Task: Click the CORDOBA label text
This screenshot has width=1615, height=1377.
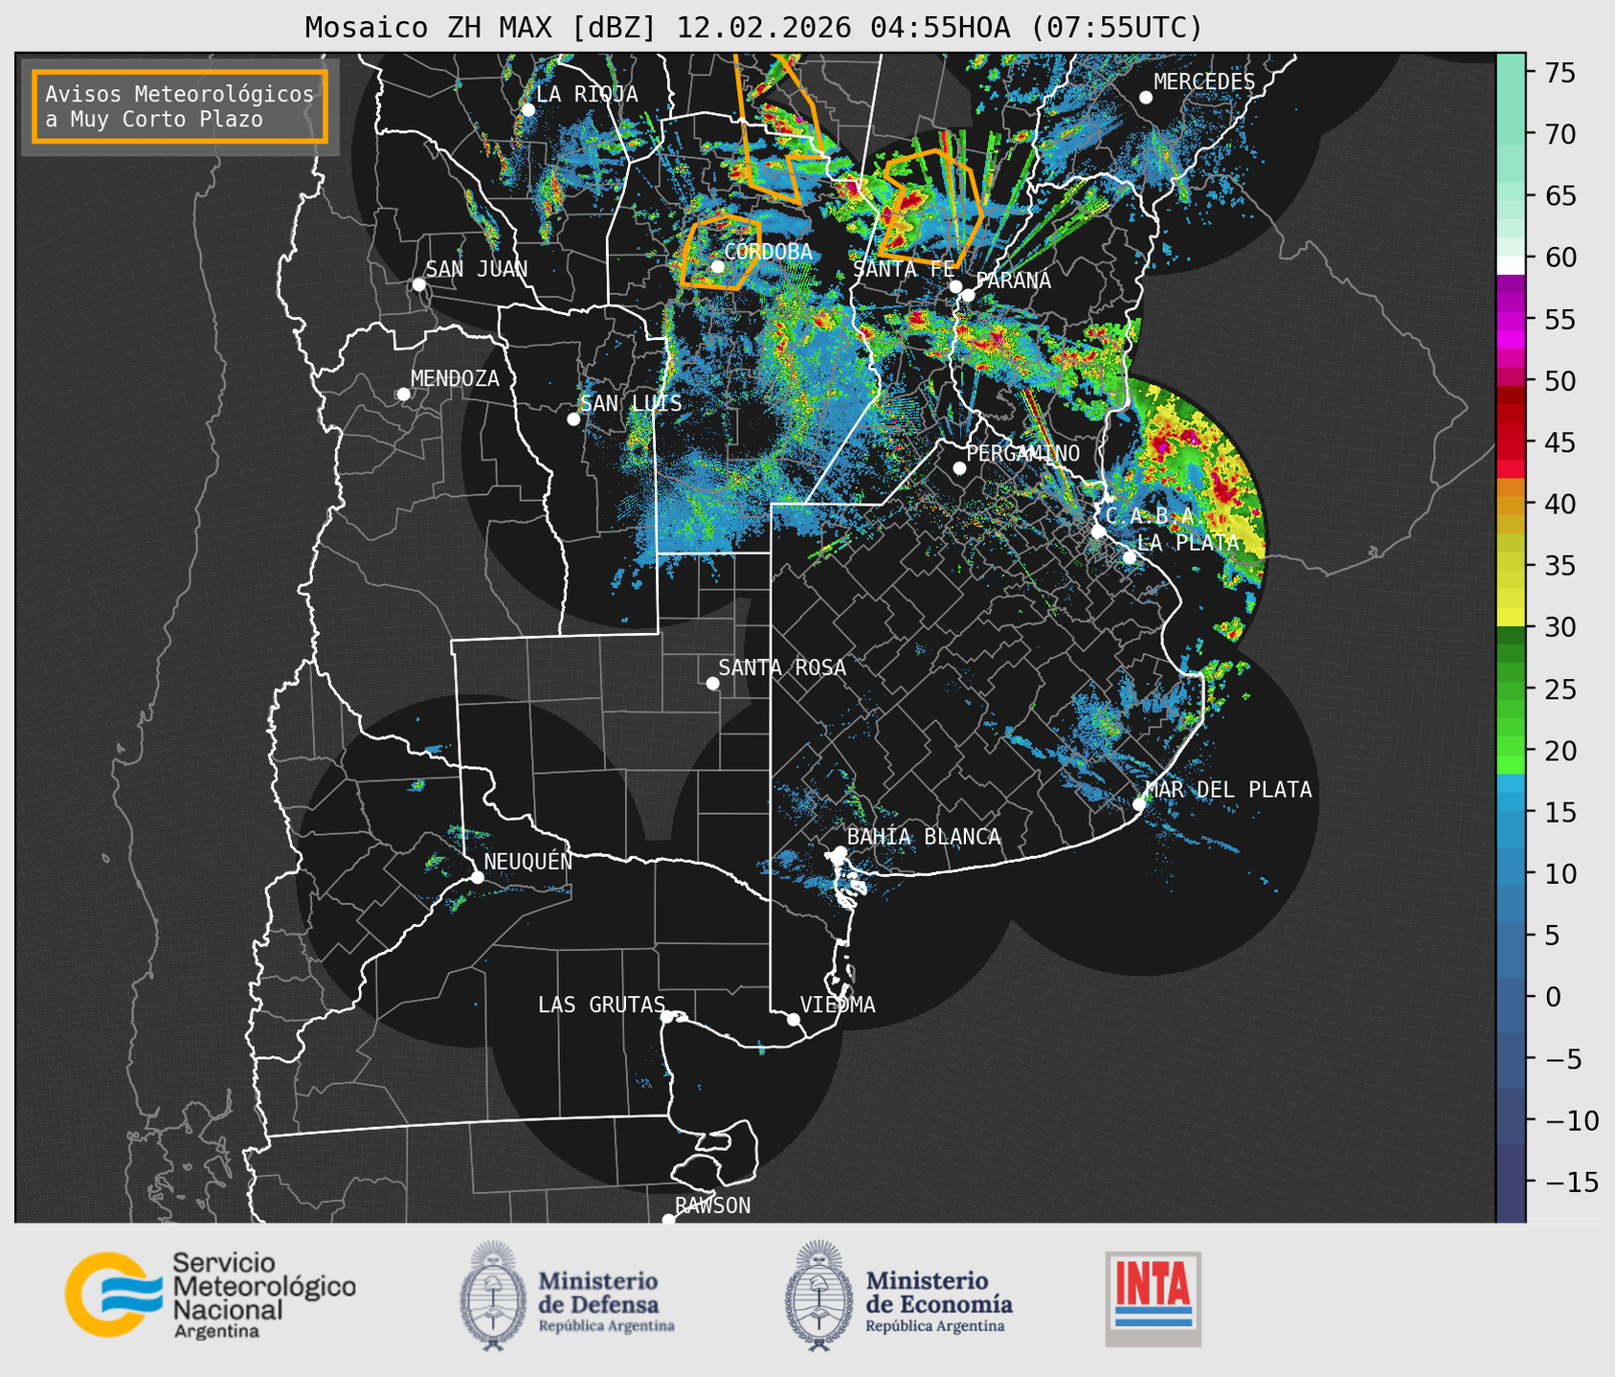Action: tap(768, 252)
